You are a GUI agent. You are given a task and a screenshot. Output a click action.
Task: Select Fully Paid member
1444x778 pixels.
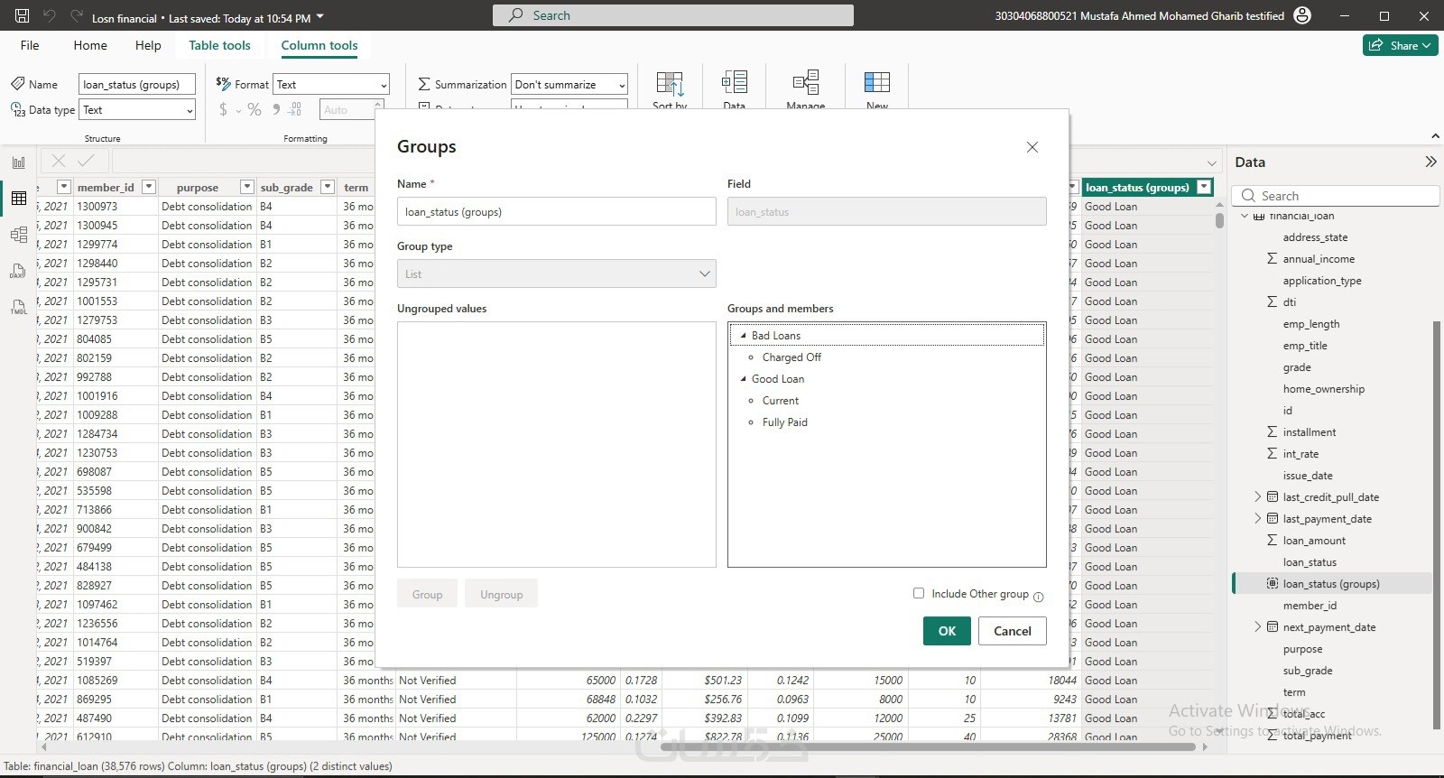point(785,422)
